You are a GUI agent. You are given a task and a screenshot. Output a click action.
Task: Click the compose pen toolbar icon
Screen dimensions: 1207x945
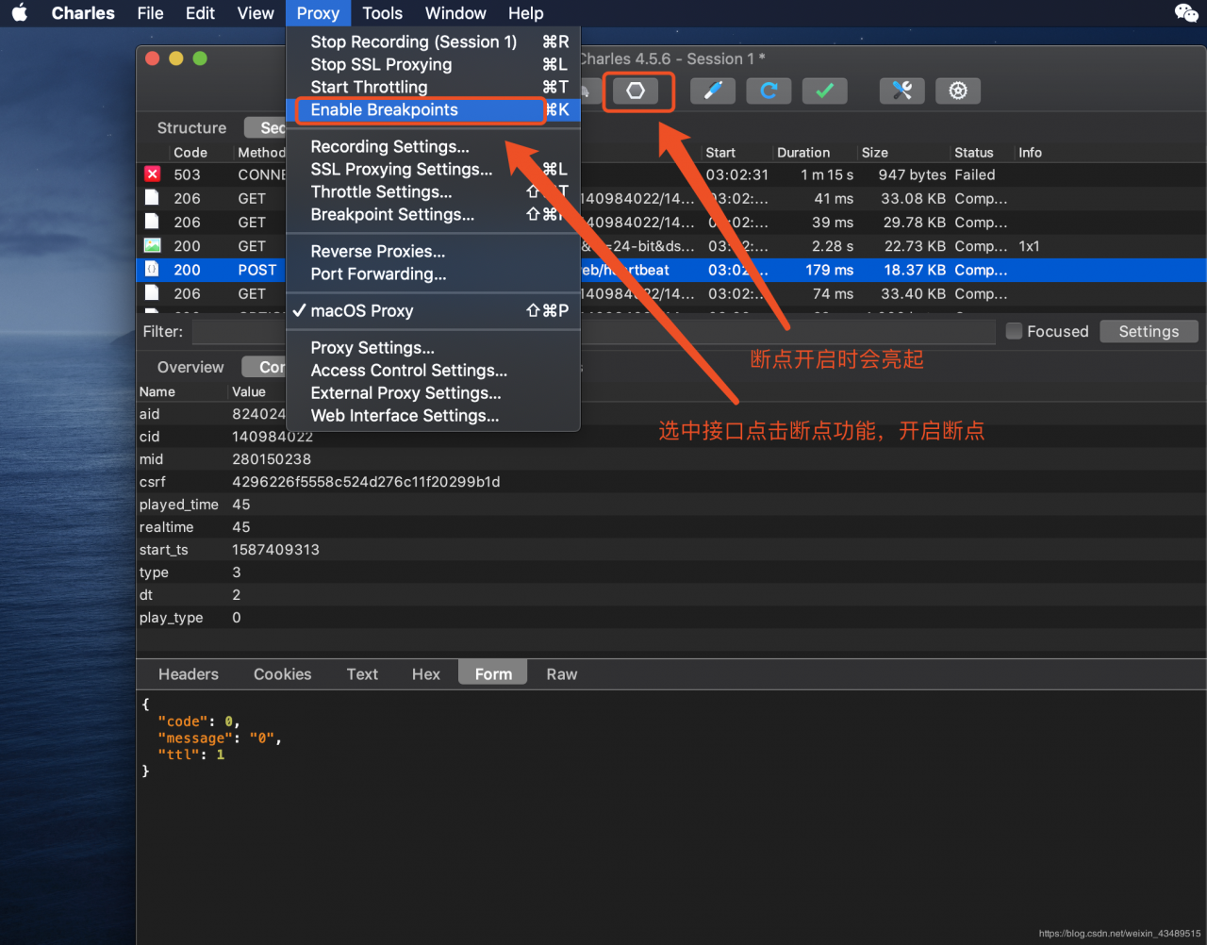coord(713,91)
